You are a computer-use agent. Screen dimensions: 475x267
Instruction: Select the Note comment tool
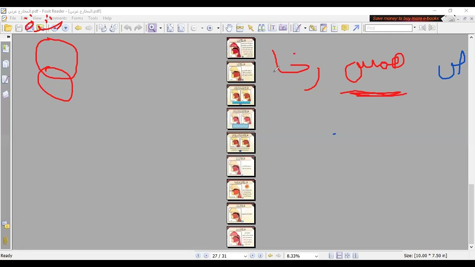pyautogui.click(x=345, y=28)
